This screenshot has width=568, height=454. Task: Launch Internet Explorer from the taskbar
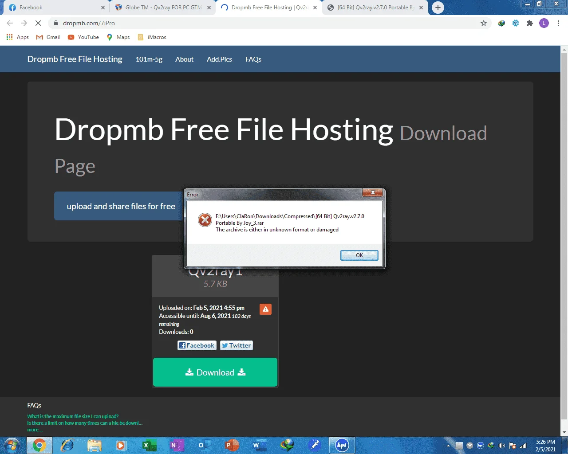tap(67, 445)
